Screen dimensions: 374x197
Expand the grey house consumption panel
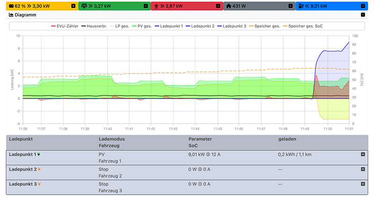pos(290,6)
